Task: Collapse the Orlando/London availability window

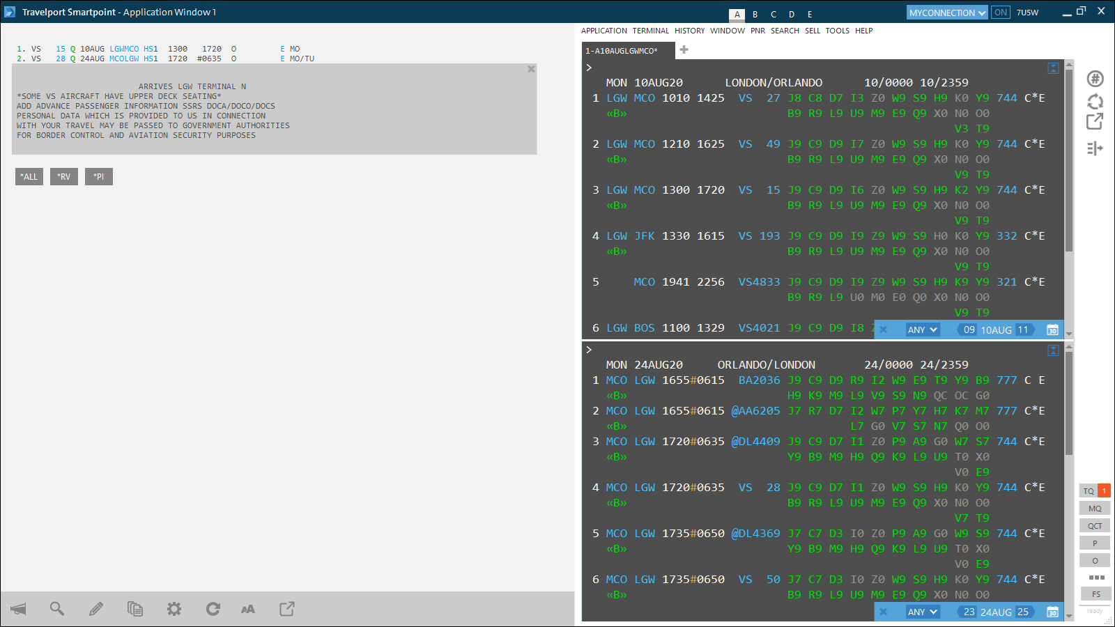Action: [1054, 350]
